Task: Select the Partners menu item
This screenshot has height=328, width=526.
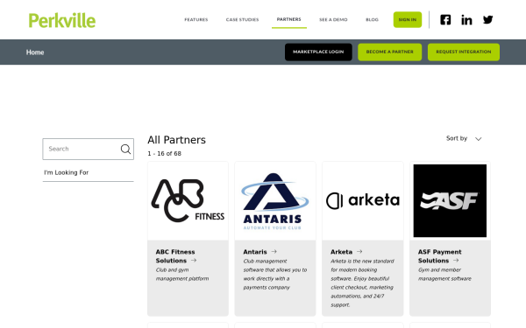Action: pos(288,19)
